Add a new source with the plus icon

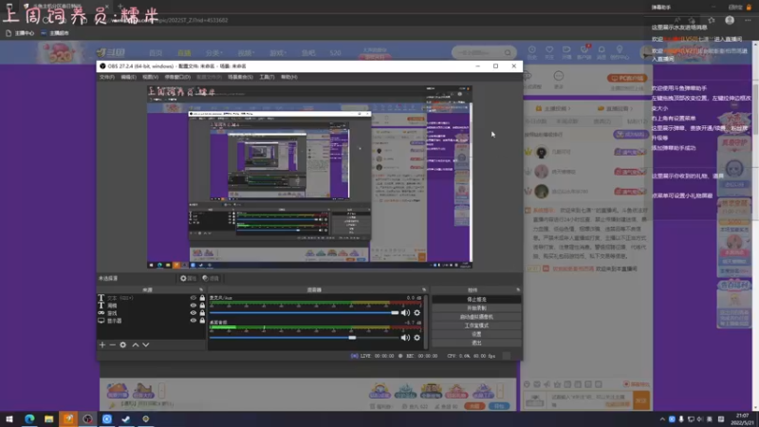point(102,344)
